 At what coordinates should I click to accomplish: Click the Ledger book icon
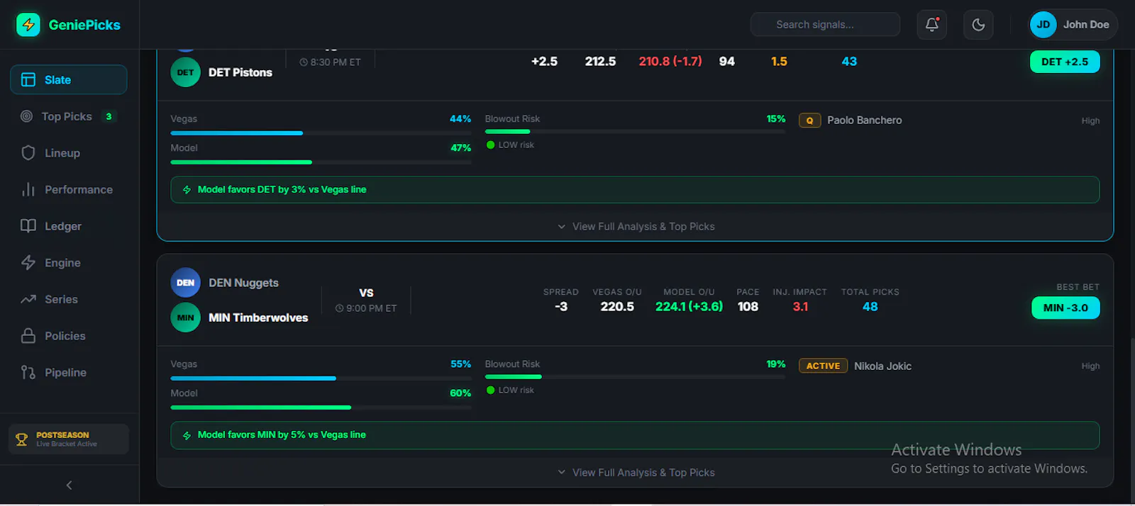pyautogui.click(x=28, y=226)
